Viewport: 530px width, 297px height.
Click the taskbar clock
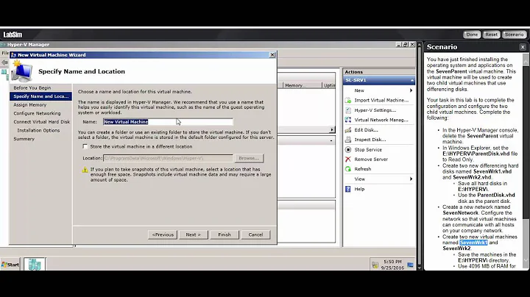[x=392, y=265]
